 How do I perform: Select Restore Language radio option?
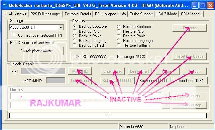point(119,40)
